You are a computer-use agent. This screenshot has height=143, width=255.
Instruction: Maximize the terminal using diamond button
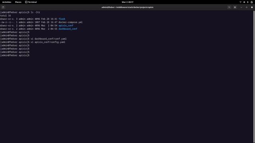pos(247,7)
